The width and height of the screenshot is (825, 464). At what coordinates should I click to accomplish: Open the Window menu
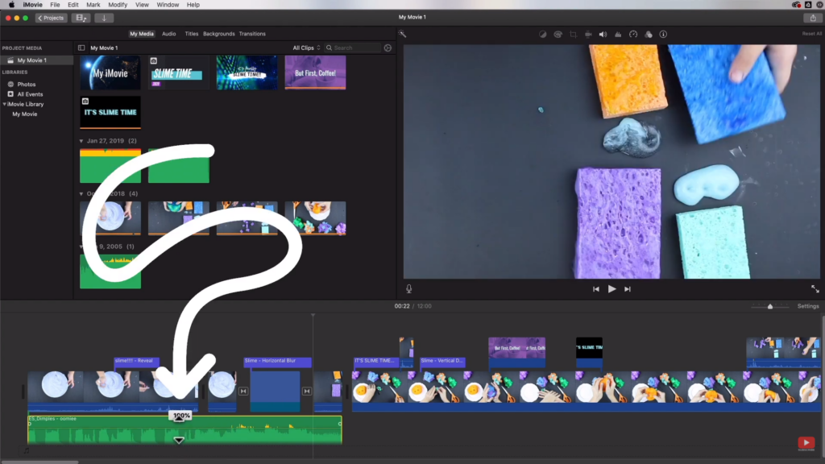pyautogui.click(x=168, y=5)
